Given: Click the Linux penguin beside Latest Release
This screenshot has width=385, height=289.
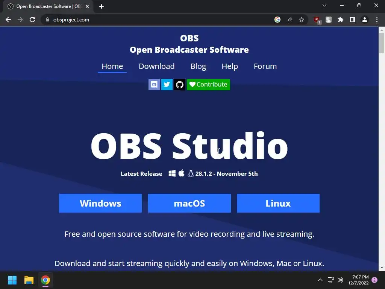Looking at the screenshot, I should [191, 173].
